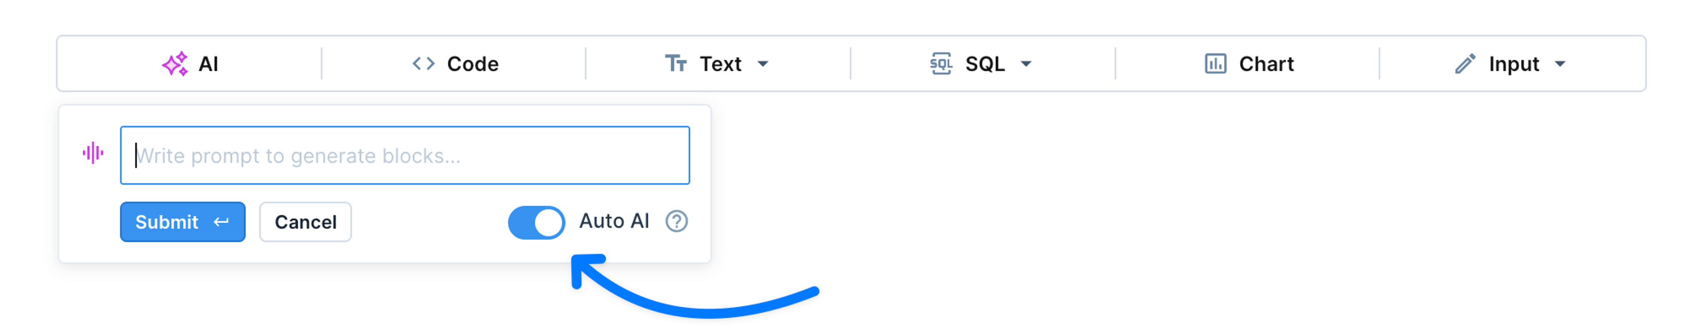Click the Auto AI label text
Image resolution: width=1699 pixels, height=332 pixels.
[614, 221]
